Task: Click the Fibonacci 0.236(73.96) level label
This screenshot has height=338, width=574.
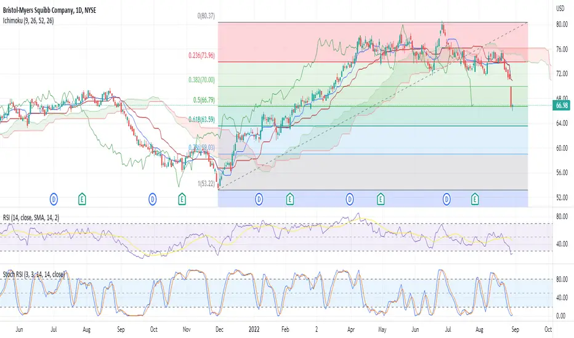Action: pos(202,55)
